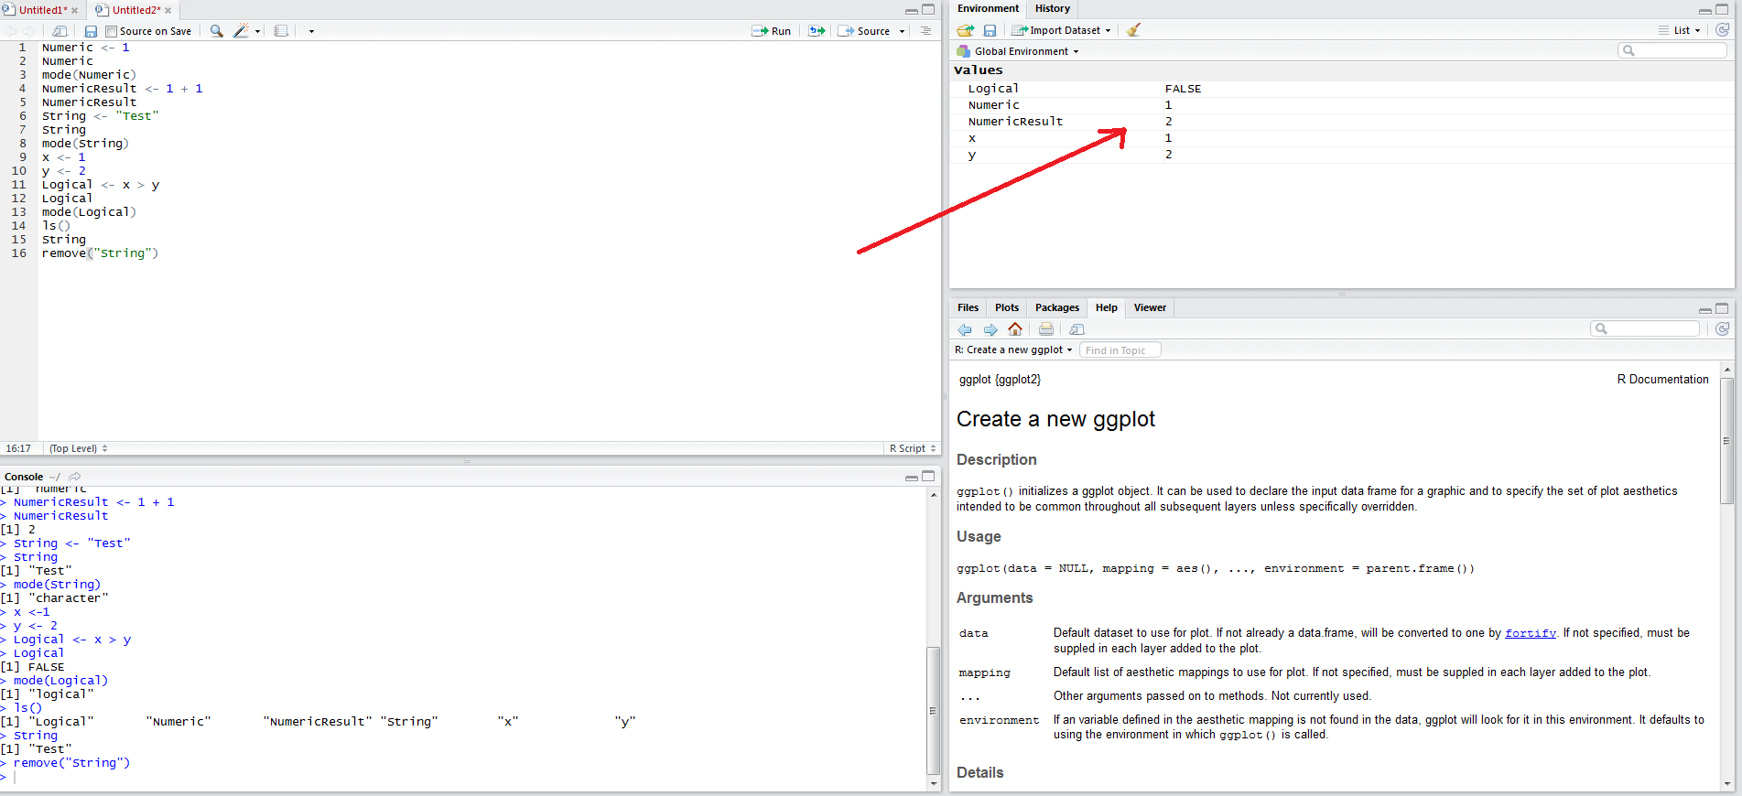Open the Import Dataset dropdown
Screen dimensions: 1742x796
pyautogui.click(x=1061, y=30)
